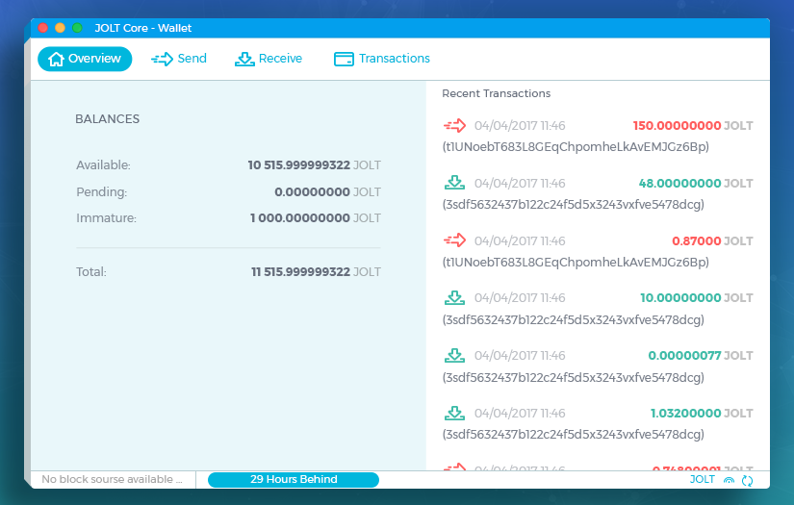The image size is (794, 505).
Task: Switch to the Receive tab
Action: 269,59
